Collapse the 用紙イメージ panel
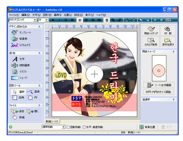183x141 pixels. tap(174, 51)
